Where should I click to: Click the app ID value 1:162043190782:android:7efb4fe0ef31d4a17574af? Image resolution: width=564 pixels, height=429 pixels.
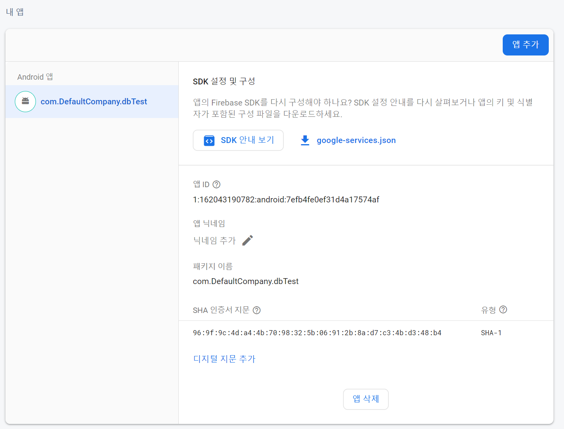[x=286, y=200]
